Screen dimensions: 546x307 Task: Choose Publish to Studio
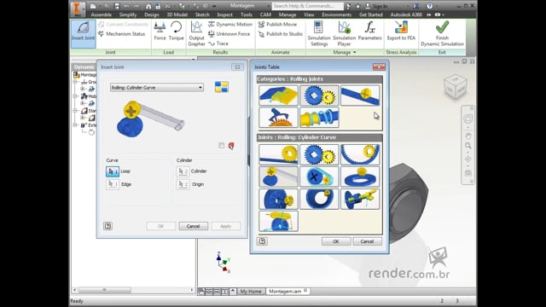[x=281, y=34]
